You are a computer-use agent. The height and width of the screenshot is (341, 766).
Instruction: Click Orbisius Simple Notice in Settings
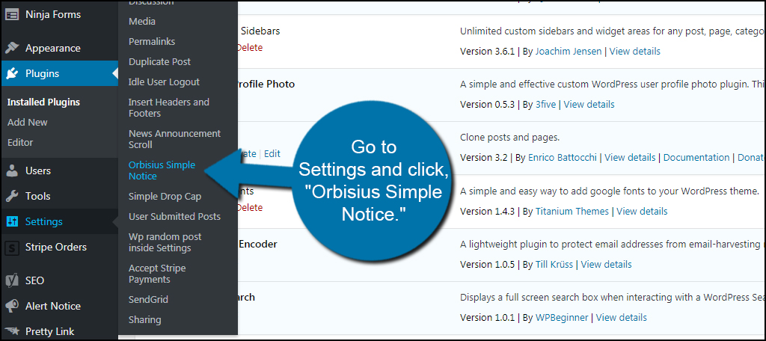click(x=162, y=170)
